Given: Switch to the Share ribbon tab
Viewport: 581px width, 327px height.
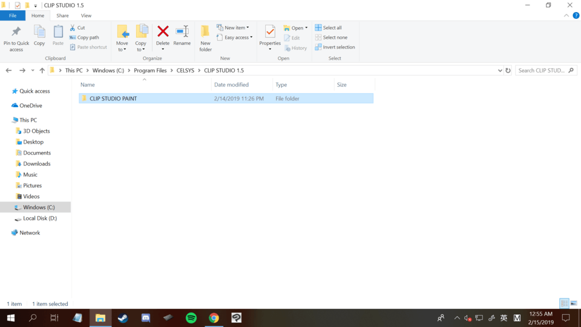Looking at the screenshot, I should [62, 16].
